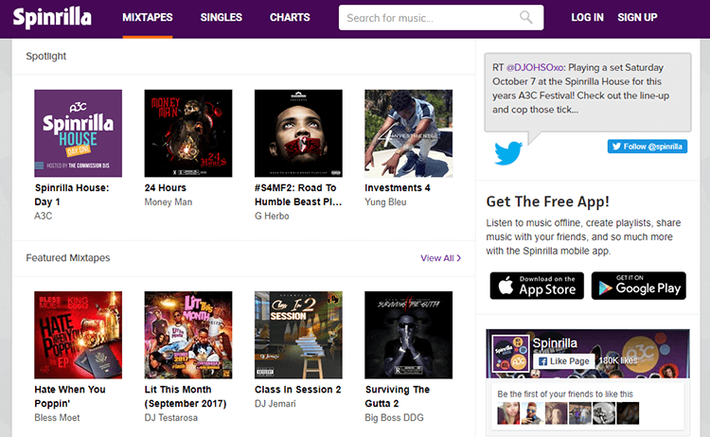Click the Money Man artist name
The image size is (710, 437).
pos(168,202)
